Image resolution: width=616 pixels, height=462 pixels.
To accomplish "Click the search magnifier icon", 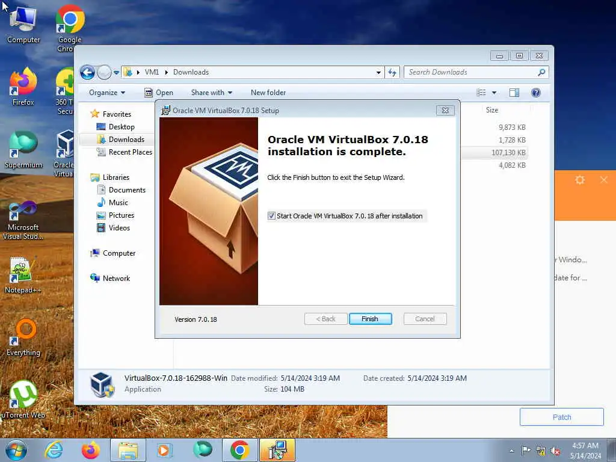I will tap(541, 72).
